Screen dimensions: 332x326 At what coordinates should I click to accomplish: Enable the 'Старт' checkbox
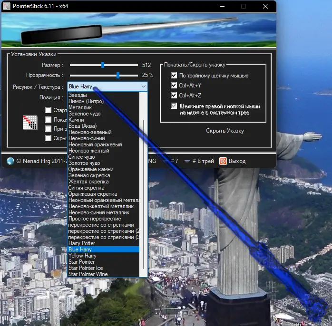coord(48,110)
